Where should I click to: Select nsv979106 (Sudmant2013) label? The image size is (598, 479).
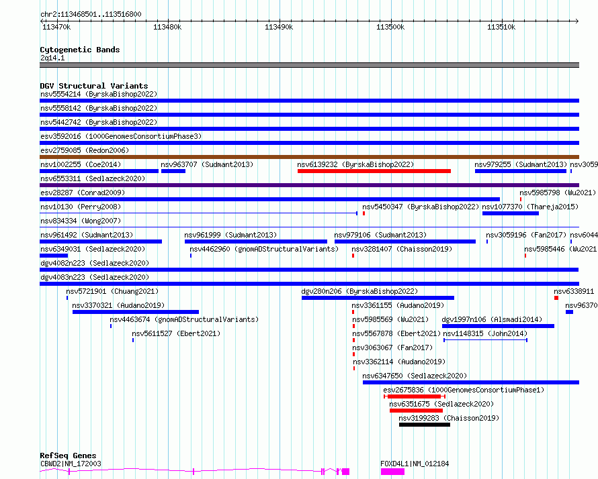pos(380,235)
